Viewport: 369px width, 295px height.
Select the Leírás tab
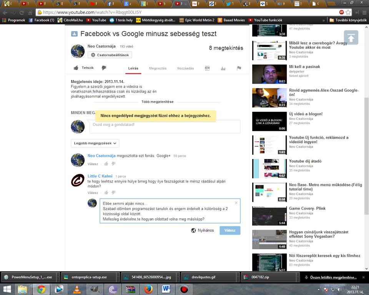coord(133,68)
